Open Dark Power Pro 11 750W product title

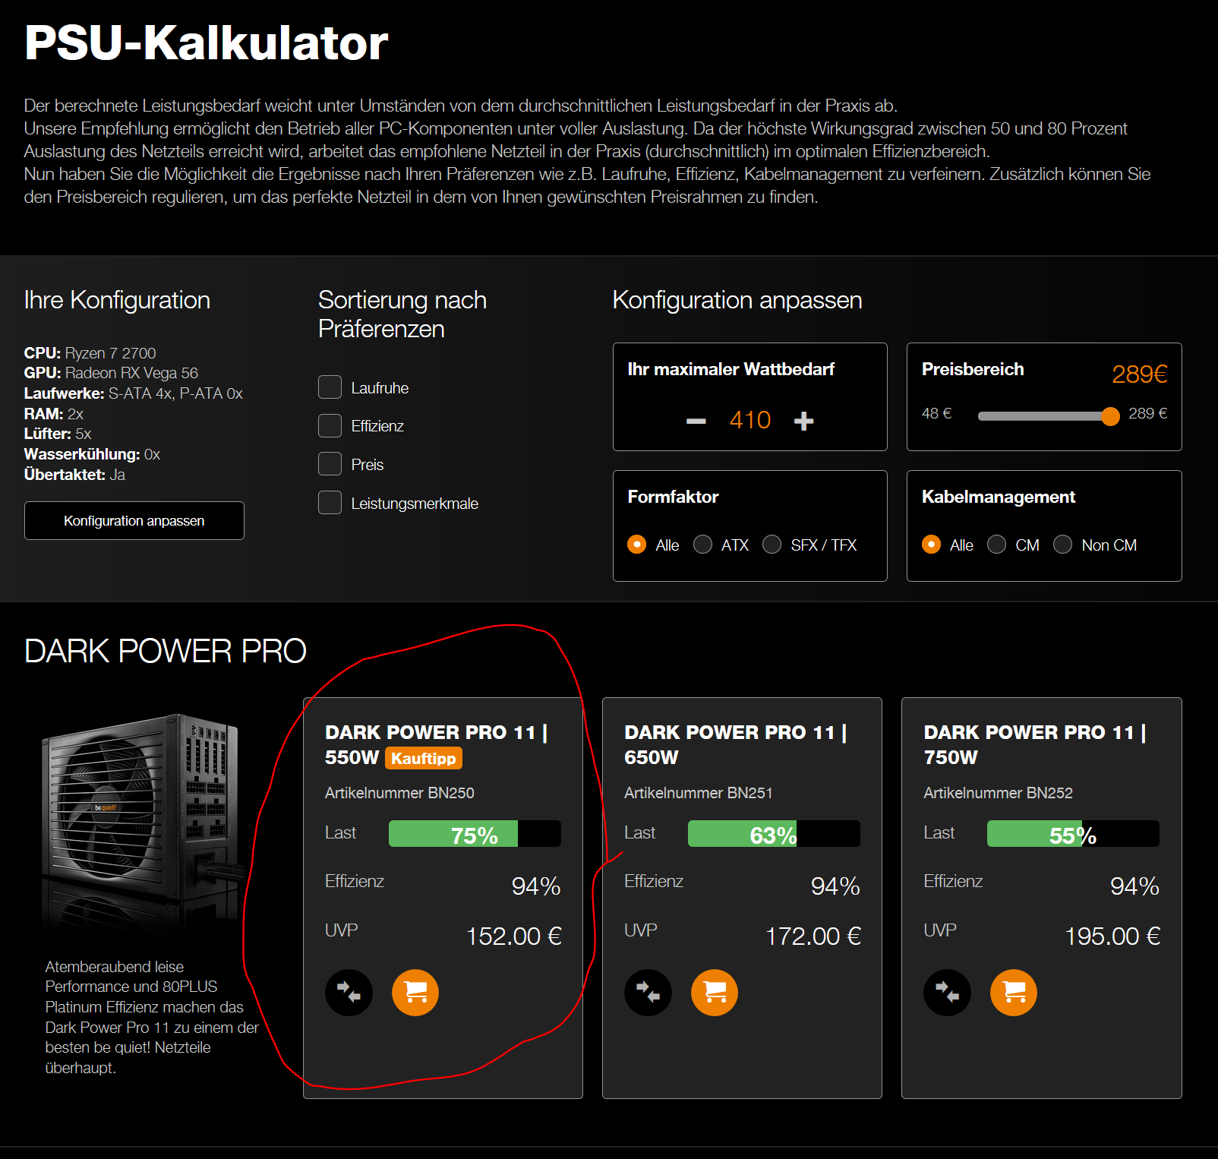[1034, 744]
